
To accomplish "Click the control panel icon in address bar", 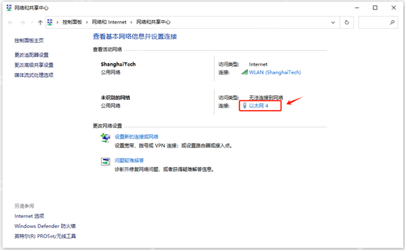I will pos(50,22).
